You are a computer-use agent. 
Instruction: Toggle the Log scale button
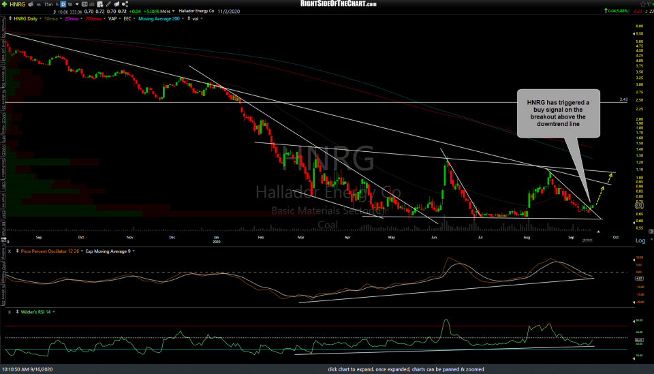(x=640, y=240)
